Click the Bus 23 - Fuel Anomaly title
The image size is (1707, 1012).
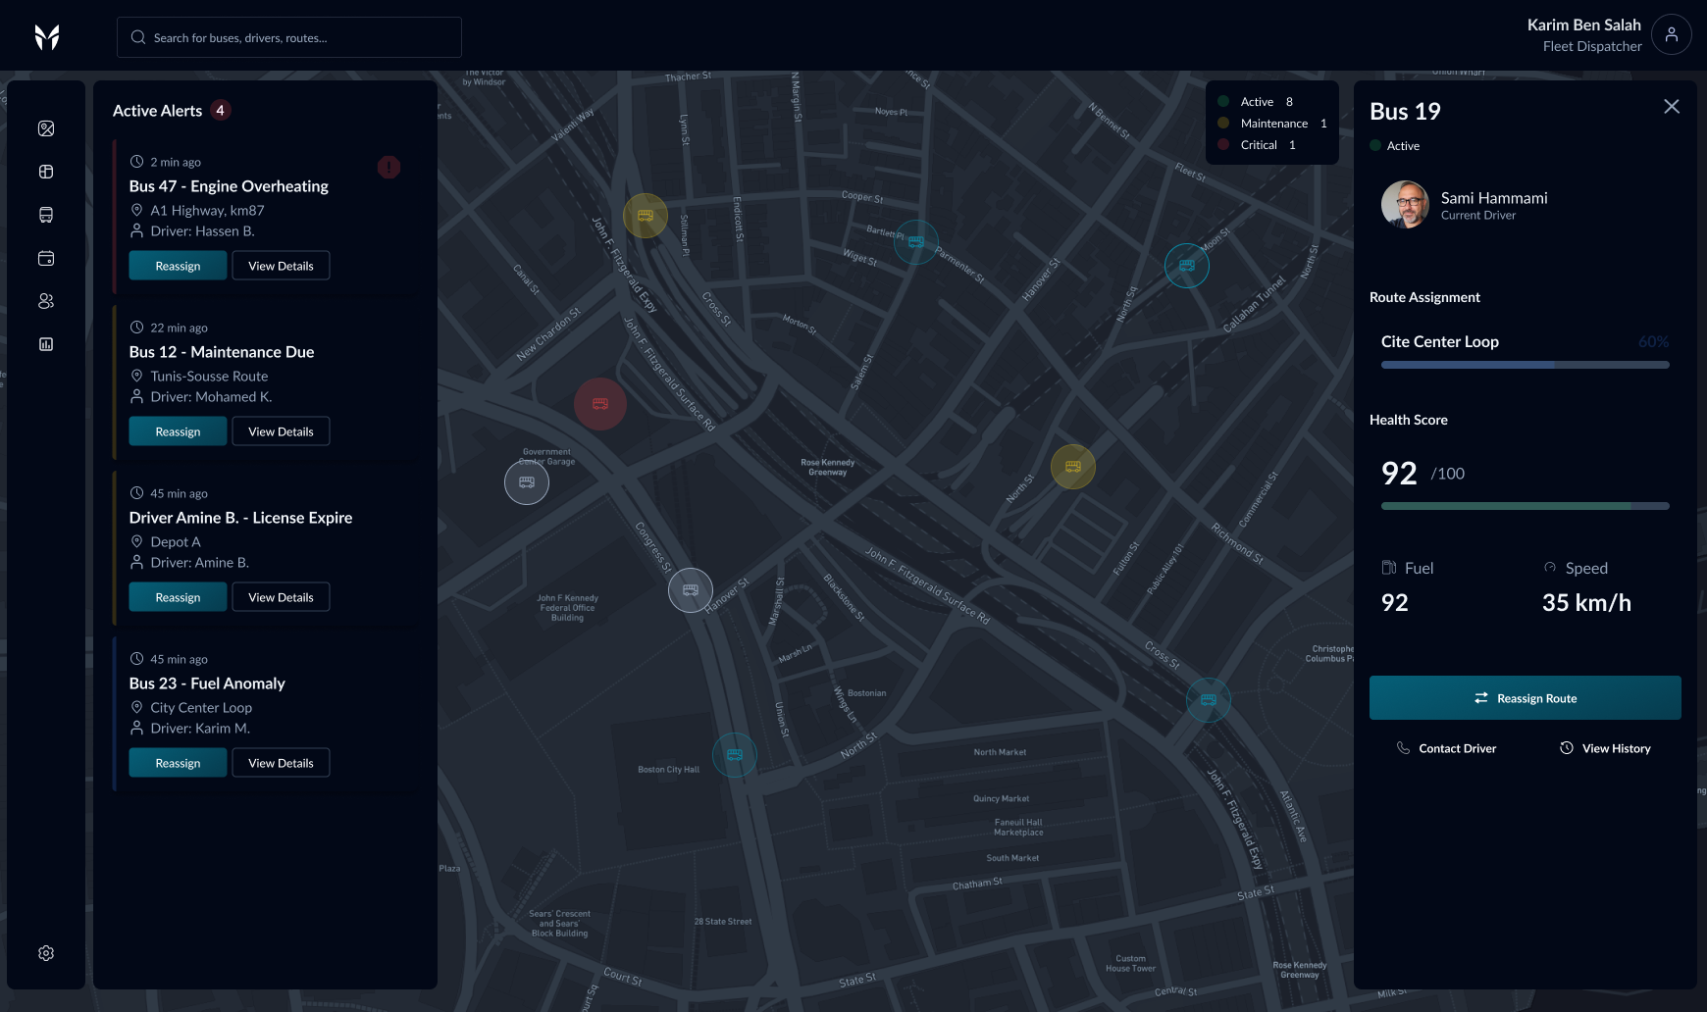pyautogui.click(x=207, y=683)
